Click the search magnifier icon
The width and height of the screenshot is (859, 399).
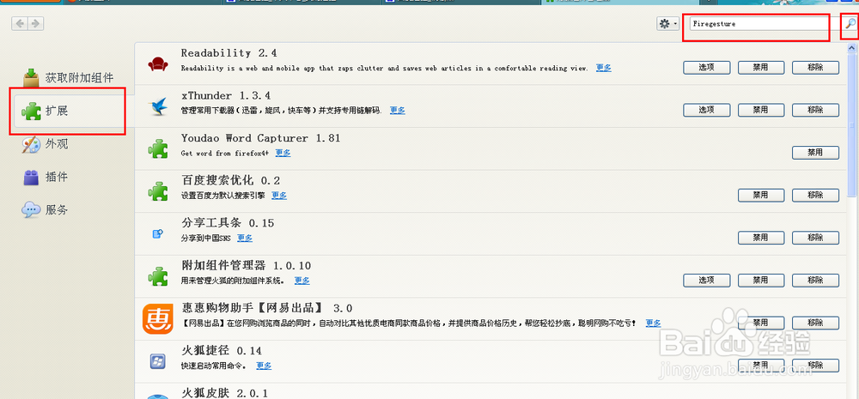850,23
